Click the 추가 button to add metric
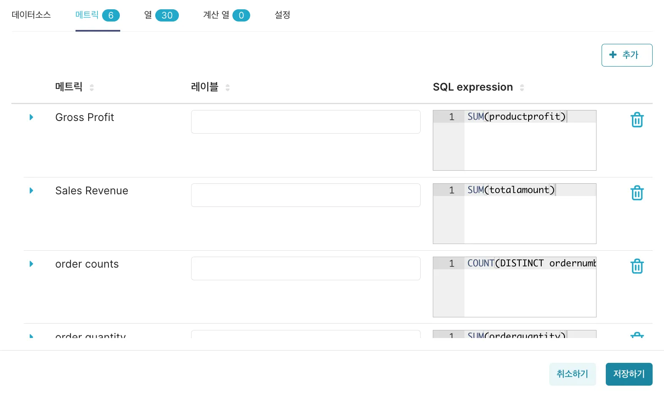664x397 pixels. coord(626,55)
